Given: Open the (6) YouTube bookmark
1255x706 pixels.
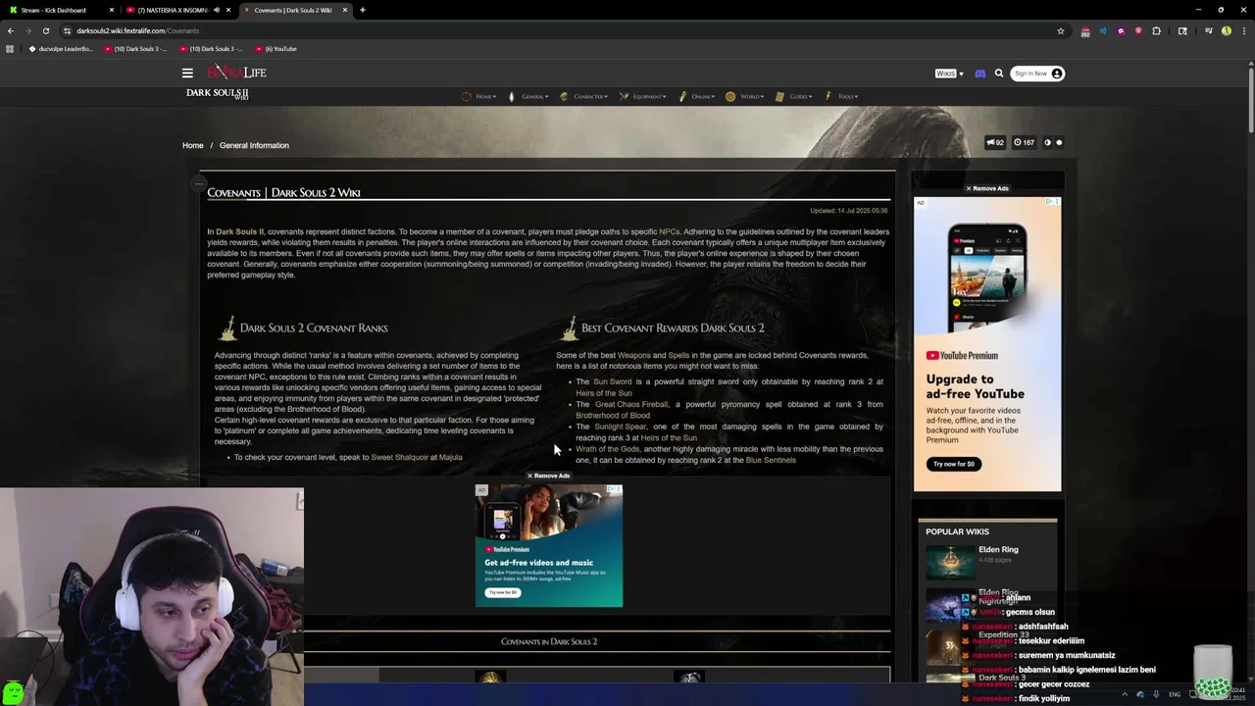Looking at the screenshot, I should (x=276, y=49).
